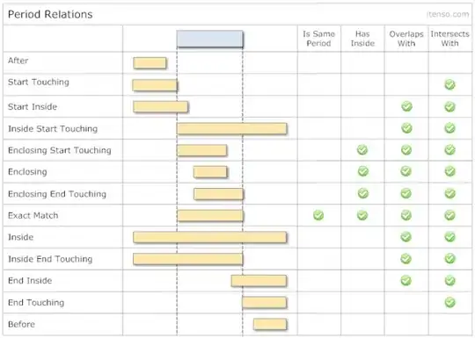Click the Inside Start Touching row label
The image size is (475, 338).
click(x=53, y=129)
